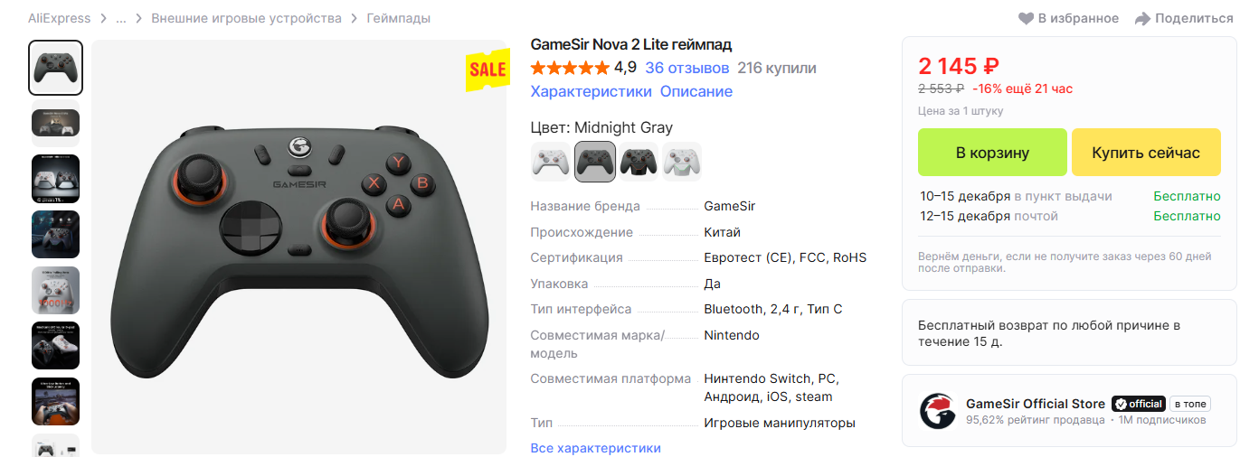The width and height of the screenshot is (1259, 457).
Task: Go to Геймпады breadcrumb category
Action: pos(398,18)
